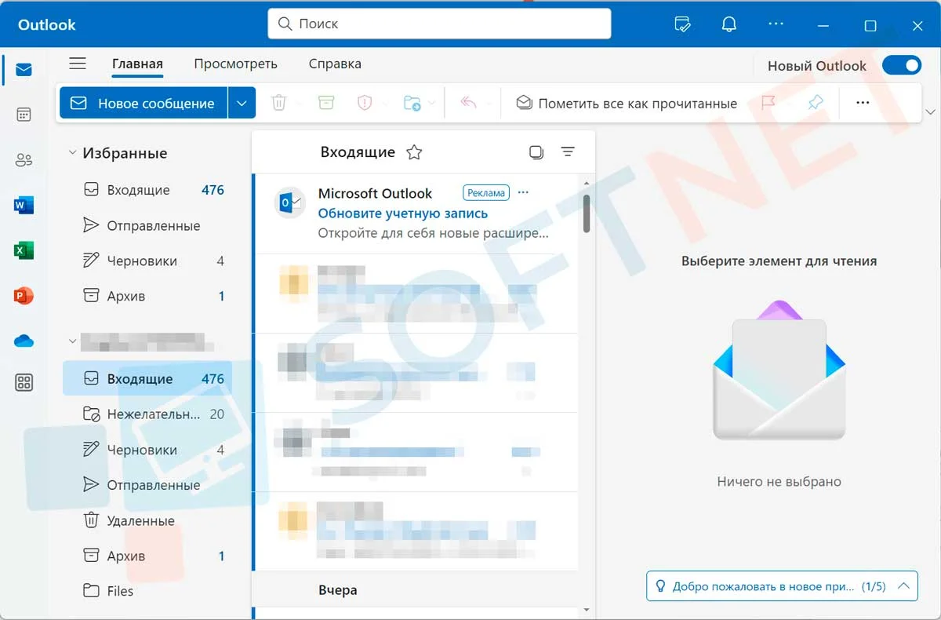The image size is (941, 620).
Task: Select the highlighted account Входящие folder
Action: pyautogui.click(x=147, y=379)
